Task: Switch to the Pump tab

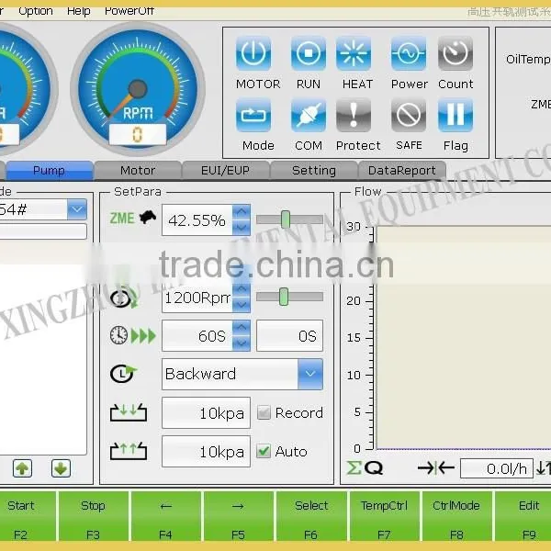Action: pyautogui.click(x=50, y=171)
